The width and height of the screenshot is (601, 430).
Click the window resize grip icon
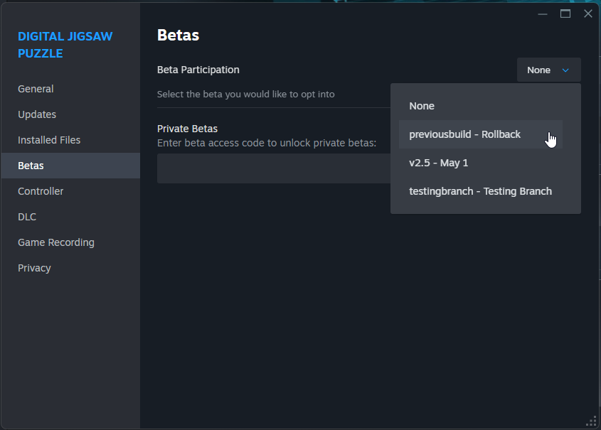click(592, 421)
